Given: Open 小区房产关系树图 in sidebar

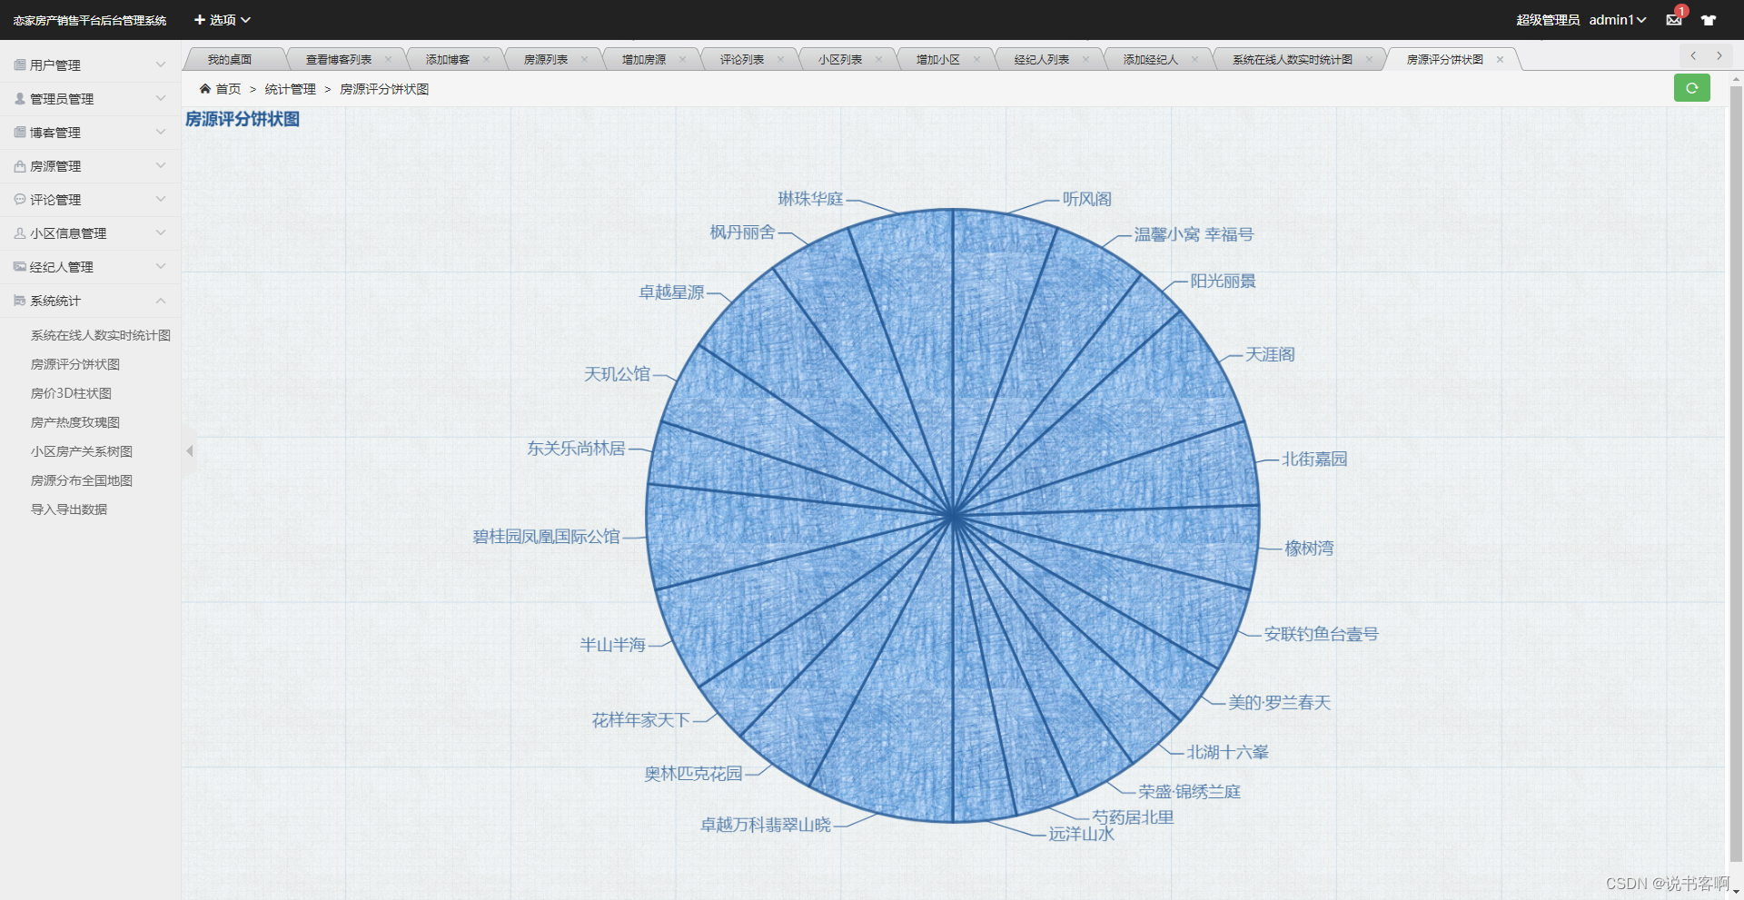Looking at the screenshot, I should click(x=82, y=451).
